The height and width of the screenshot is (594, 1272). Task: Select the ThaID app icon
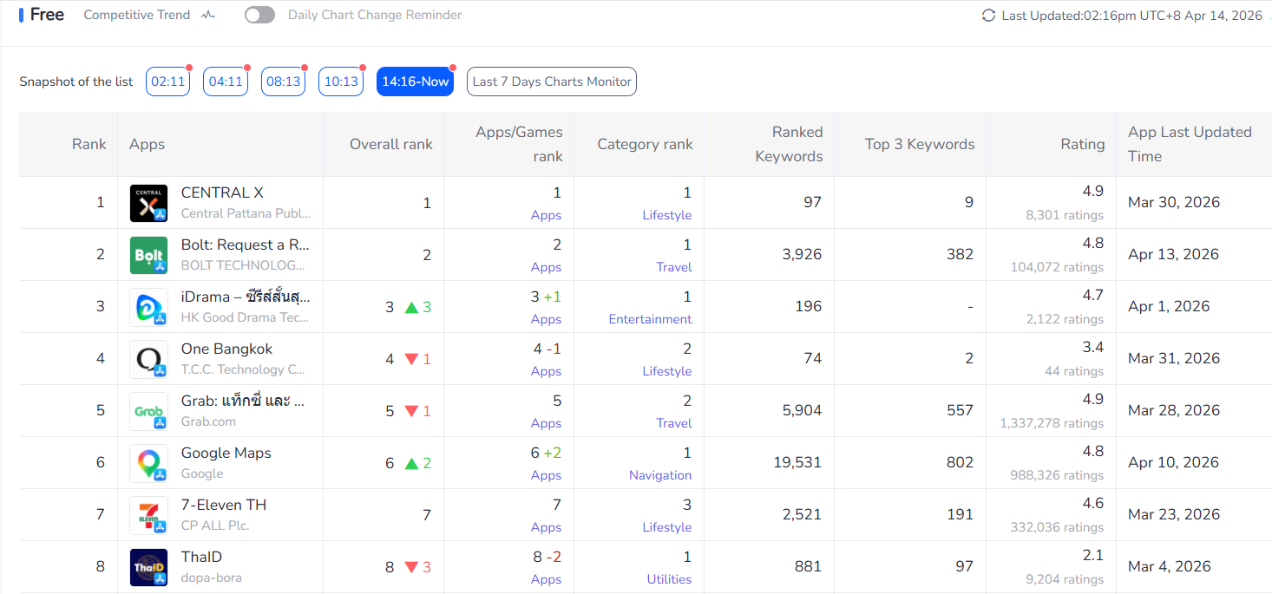pos(148,566)
